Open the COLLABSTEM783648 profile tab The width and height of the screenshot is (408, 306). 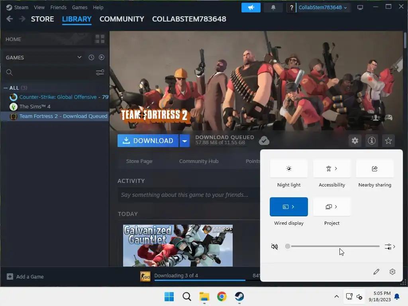(x=189, y=19)
